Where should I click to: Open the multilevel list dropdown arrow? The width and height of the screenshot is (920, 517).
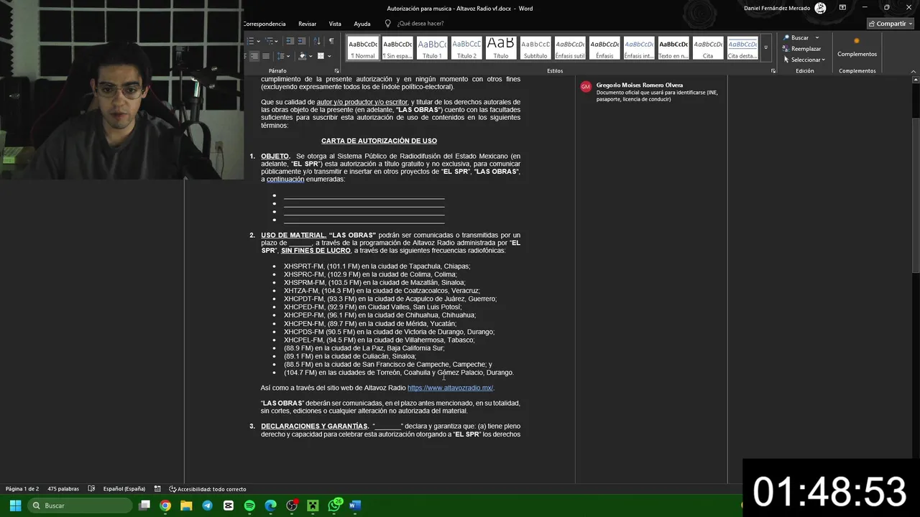277,41
